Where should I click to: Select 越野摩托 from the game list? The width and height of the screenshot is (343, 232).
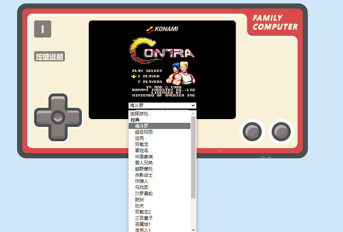[x=159, y=169]
